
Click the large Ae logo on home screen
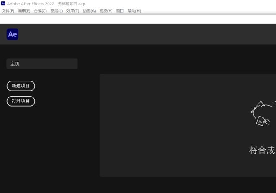click(13, 34)
